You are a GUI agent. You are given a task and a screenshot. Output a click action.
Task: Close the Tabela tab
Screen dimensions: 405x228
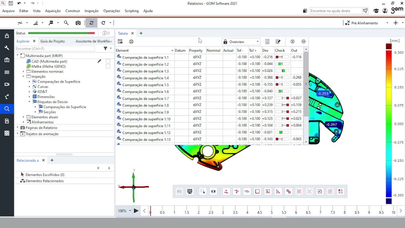click(x=133, y=33)
